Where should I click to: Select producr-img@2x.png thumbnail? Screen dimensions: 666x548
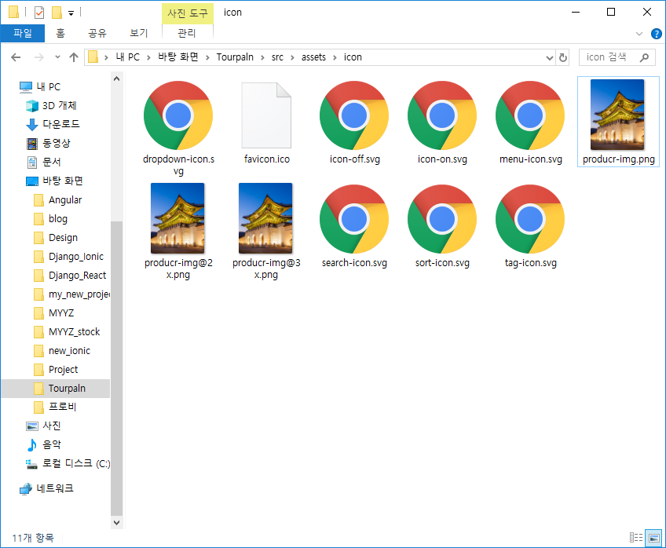[x=177, y=218]
